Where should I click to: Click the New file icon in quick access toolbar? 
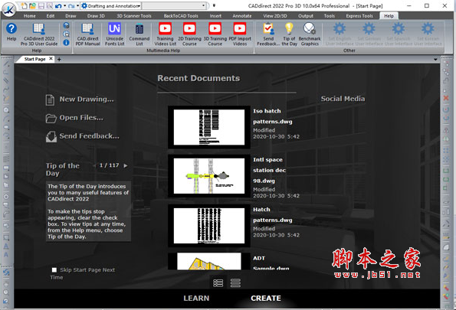25,6
